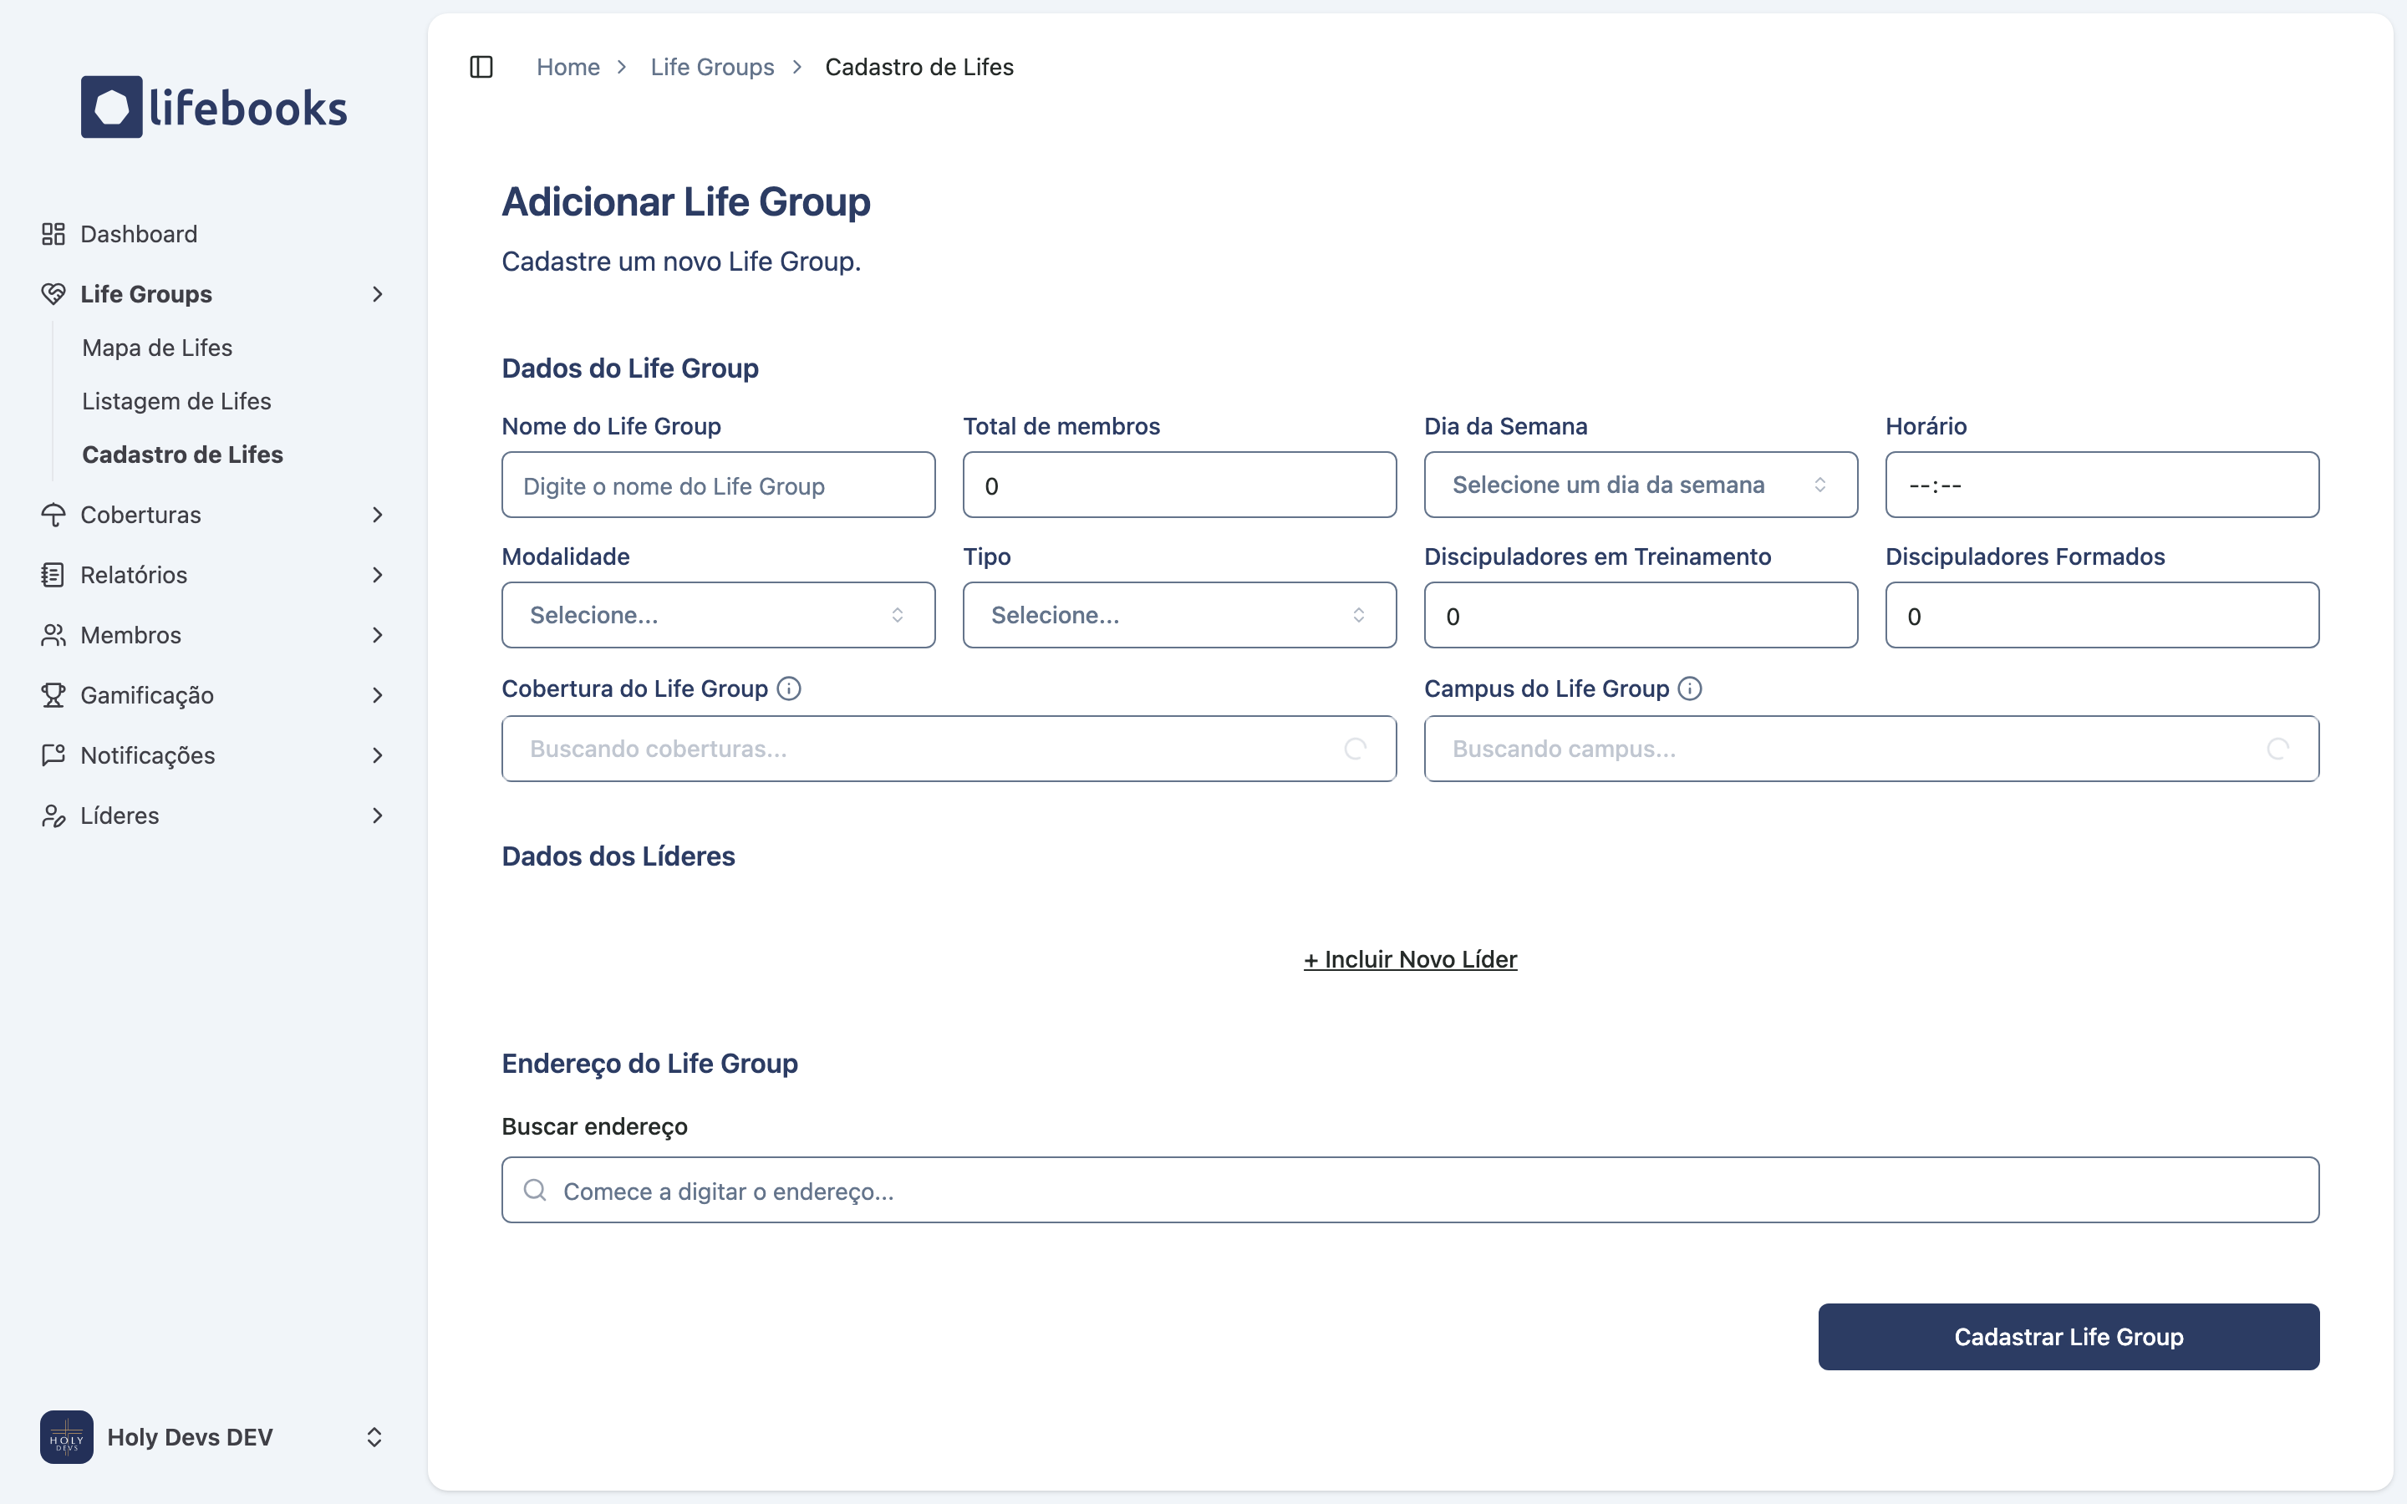Click the Coberturas umbrella icon
2407x1504 pixels.
click(53, 514)
